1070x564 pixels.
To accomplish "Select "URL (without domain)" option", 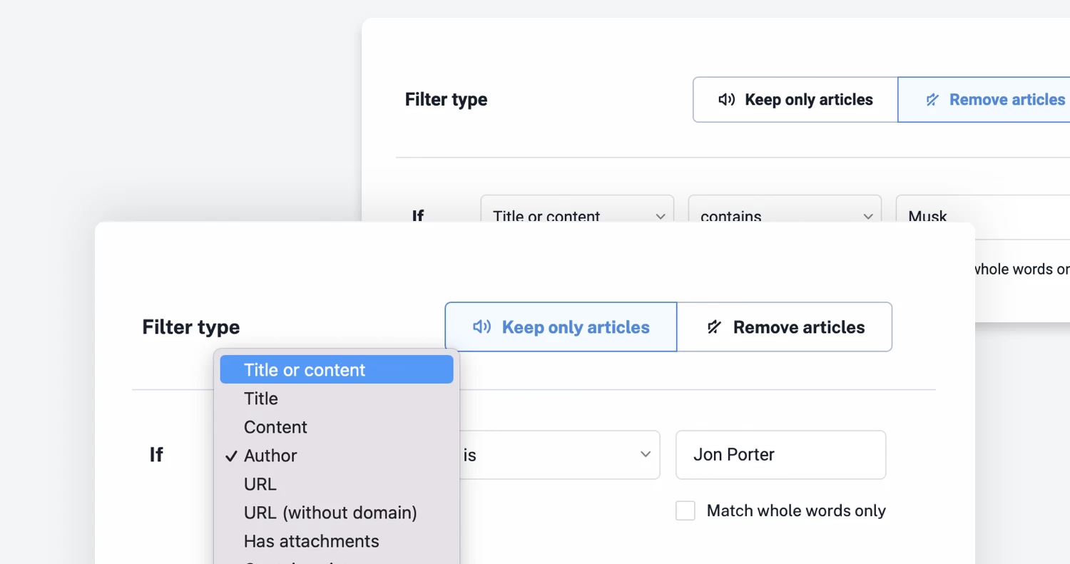I will click(330, 513).
